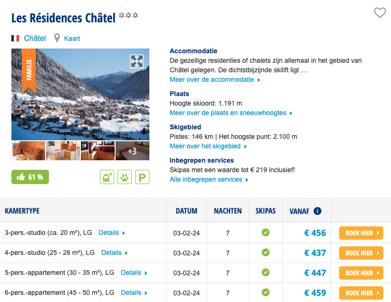Screen dimensions: 391x302
Task: Expand Details for the 3-pers.-studio
Action: (x=112, y=233)
